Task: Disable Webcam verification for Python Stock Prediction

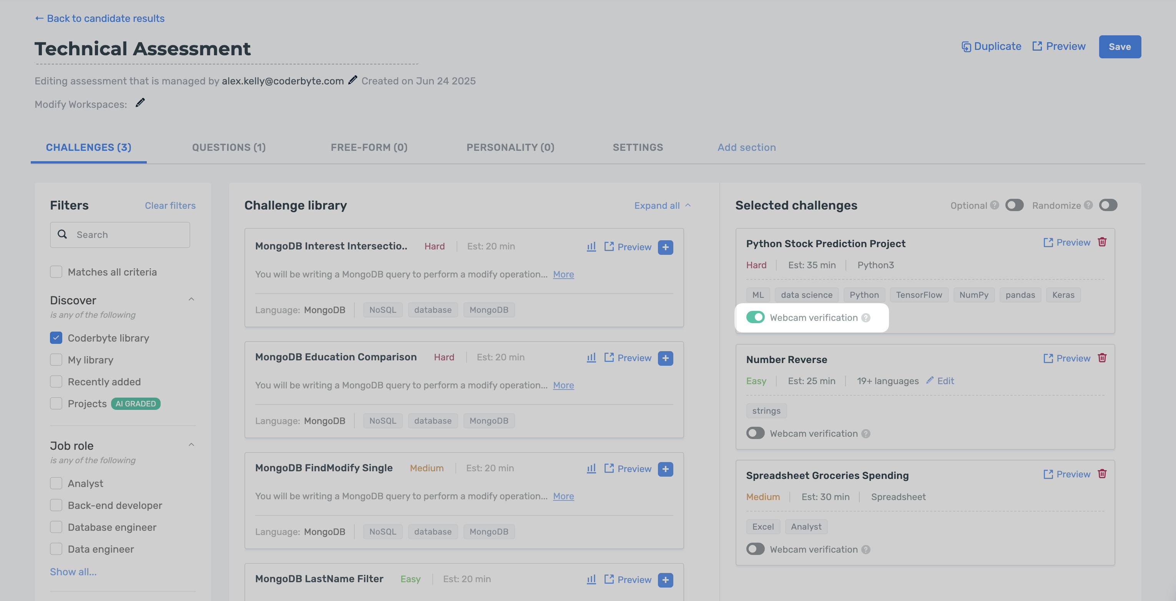Action: [x=755, y=317]
